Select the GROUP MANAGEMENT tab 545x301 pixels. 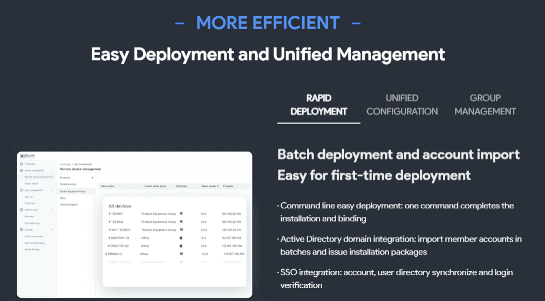click(x=485, y=105)
